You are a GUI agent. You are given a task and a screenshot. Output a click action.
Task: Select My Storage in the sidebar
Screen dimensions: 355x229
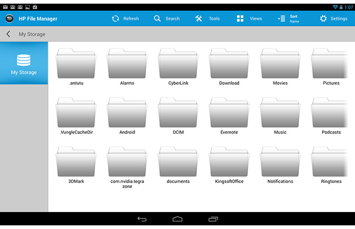pos(24,63)
